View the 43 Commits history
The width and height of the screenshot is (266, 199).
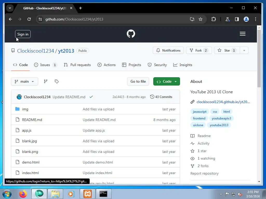point(161,97)
